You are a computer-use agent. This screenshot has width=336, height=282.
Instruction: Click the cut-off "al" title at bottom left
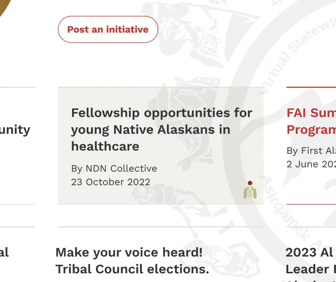click(4, 252)
